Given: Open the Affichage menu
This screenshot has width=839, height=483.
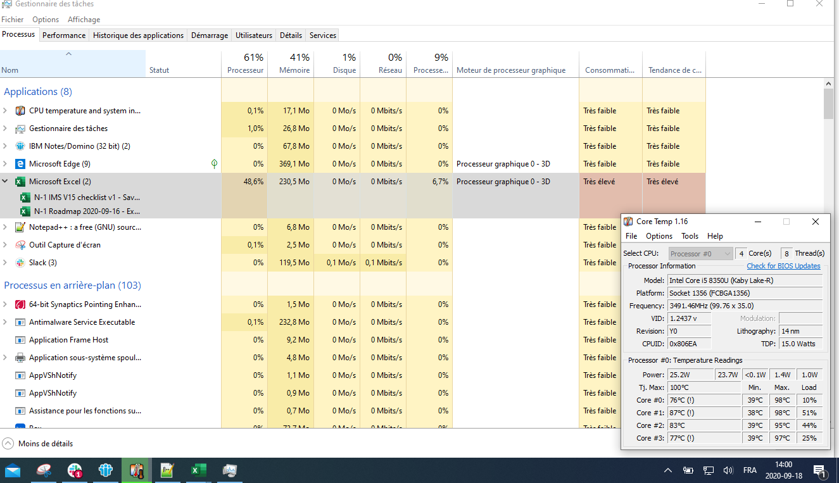Looking at the screenshot, I should 84,20.
